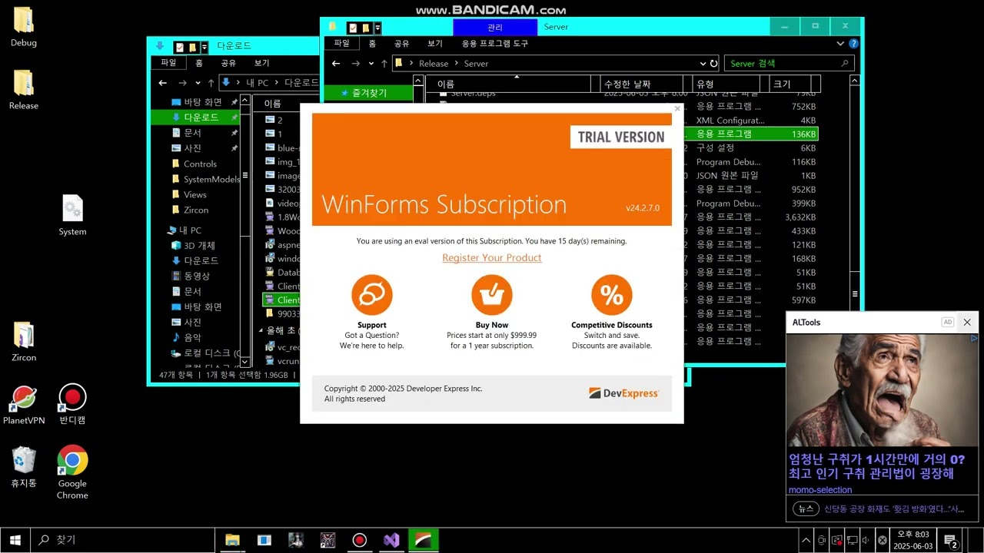The width and height of the screenshot is (984, 553).
Task: Open the recent locations dropdown in the Server window
Action: coord(371,64)
